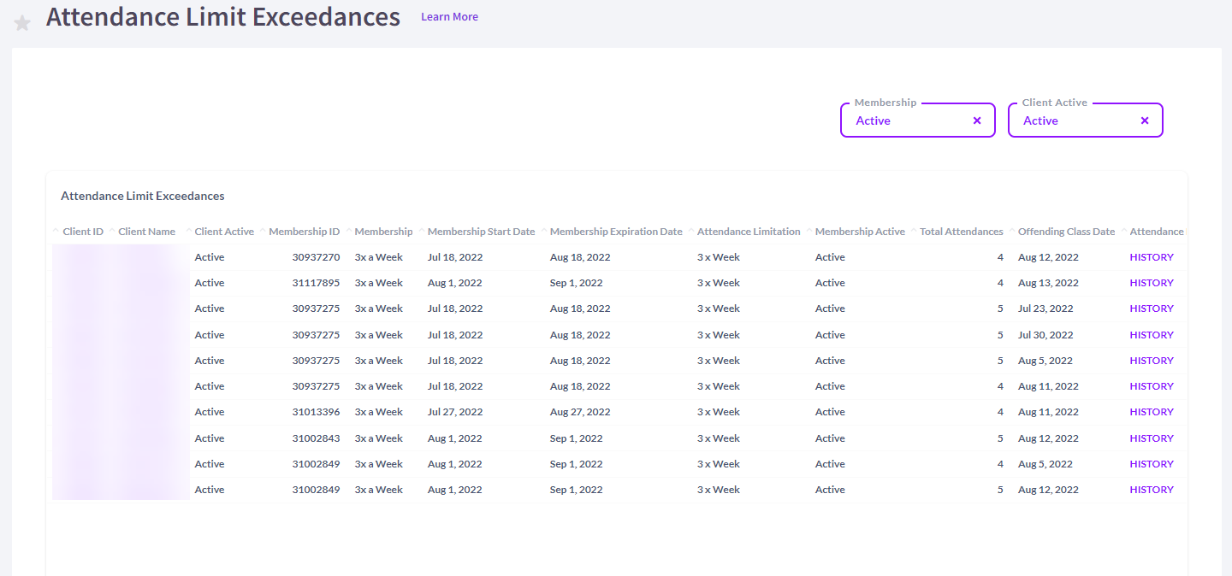
Task: Open HISTORY for the Jul 30, 2022 row
Action: [x=1152, y=335]
